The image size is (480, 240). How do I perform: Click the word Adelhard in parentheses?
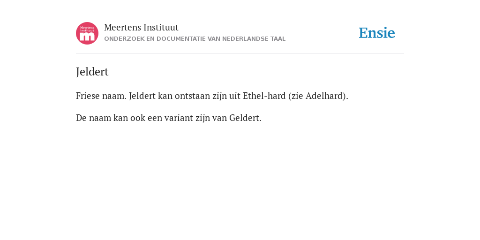point(325,96)
